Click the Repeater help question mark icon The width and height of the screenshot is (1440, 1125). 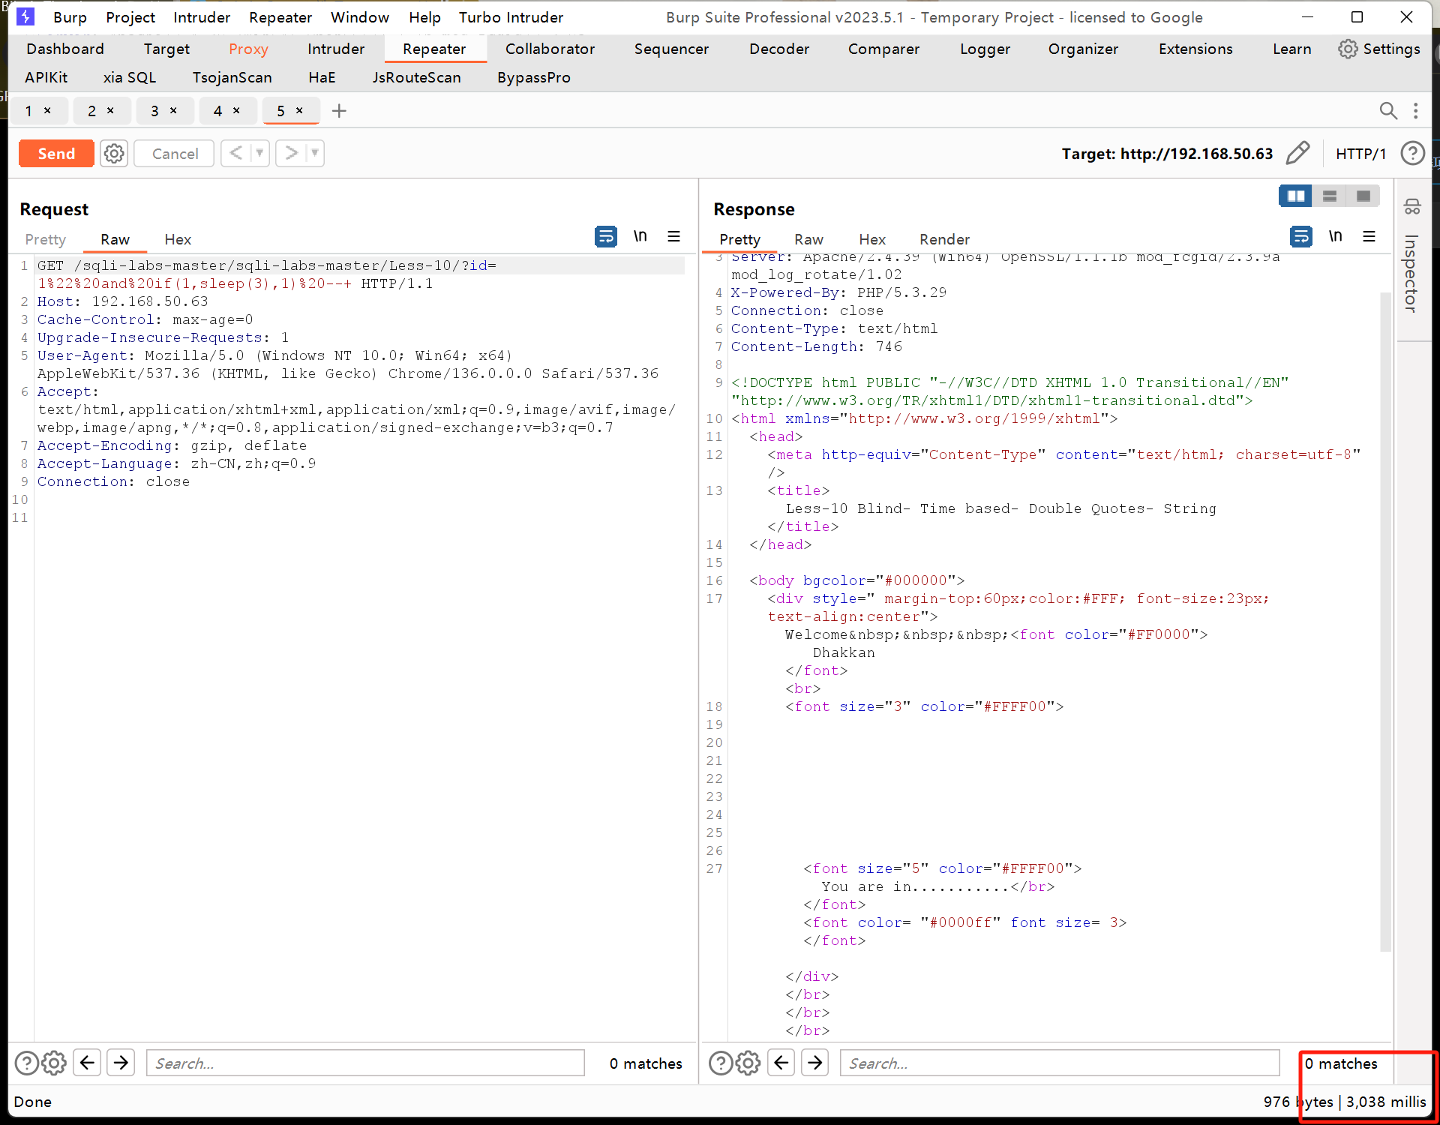(1412, 154)
